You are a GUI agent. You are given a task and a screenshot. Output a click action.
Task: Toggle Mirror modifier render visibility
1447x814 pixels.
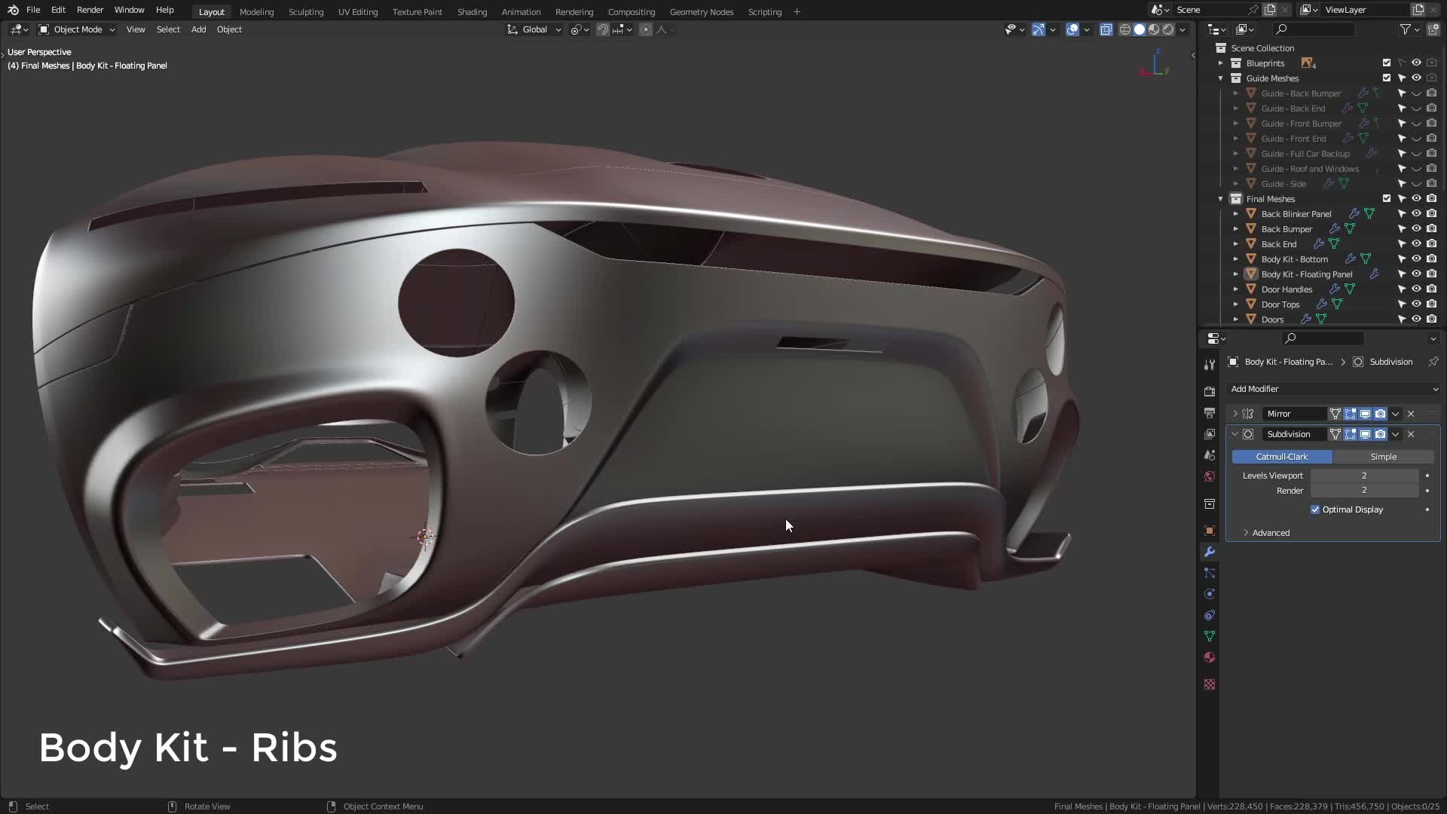tap(1380, 414)
